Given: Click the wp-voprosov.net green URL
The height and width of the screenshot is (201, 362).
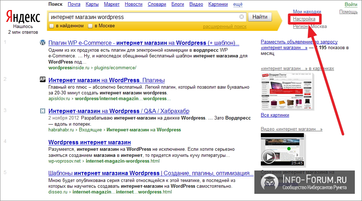Looking at the screenshot, I should (x=65, y=161).
